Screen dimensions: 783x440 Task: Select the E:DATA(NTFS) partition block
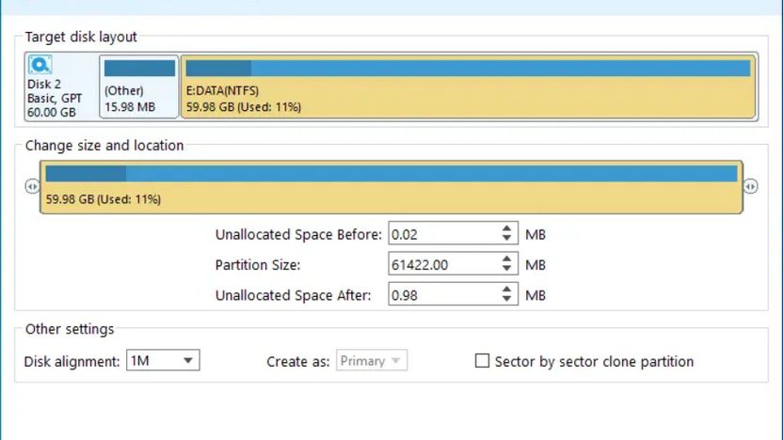pyautogui.click(x=468, y=86)
